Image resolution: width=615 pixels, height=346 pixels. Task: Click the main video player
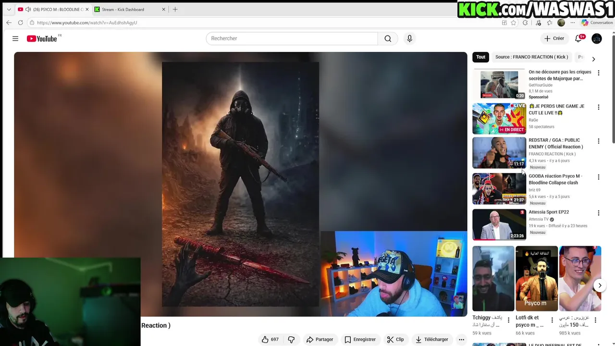click(240, 184)
